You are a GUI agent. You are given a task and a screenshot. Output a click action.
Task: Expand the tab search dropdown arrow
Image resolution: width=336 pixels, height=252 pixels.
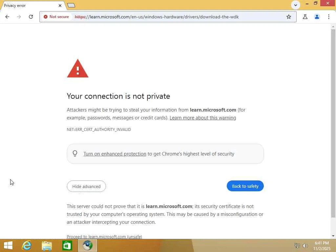tap(295, 5)
